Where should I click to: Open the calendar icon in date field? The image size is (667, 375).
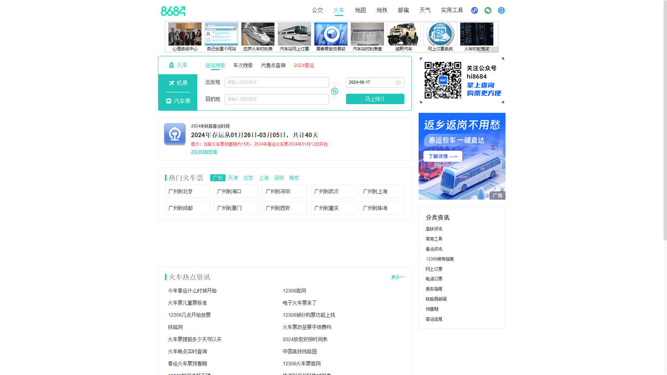coord(398,82)
